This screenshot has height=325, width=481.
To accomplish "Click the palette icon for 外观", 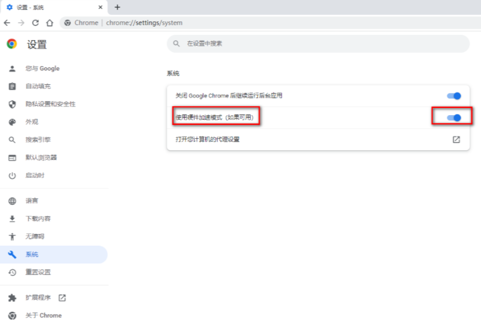I will tap(12, 122).
